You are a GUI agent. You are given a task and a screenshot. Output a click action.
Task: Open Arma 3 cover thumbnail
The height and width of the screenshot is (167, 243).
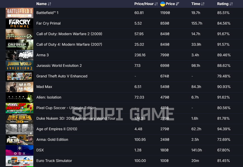click(x=20, y=55)
